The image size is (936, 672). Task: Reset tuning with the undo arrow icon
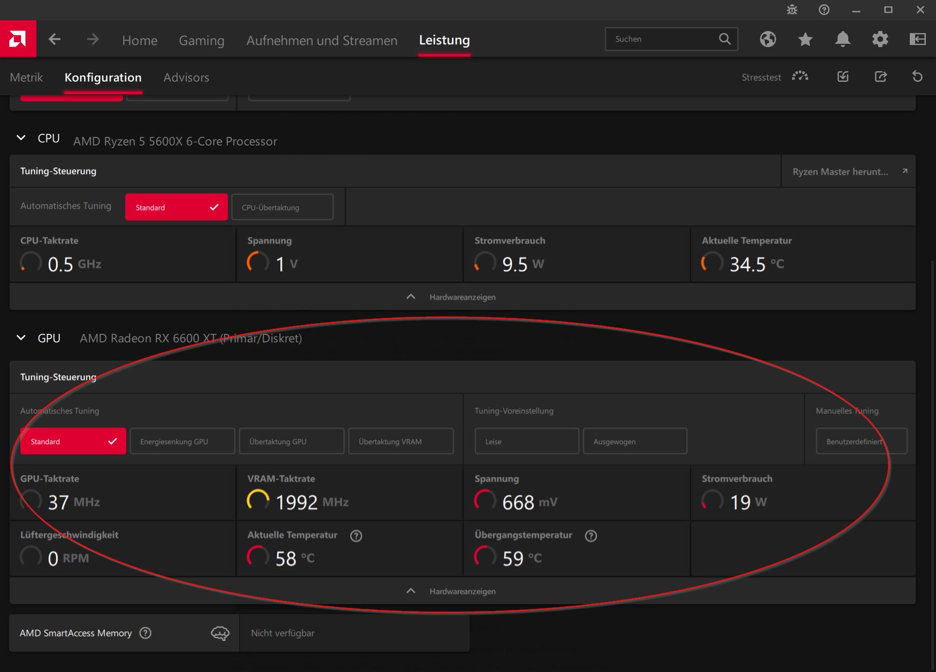coord(917,77)
